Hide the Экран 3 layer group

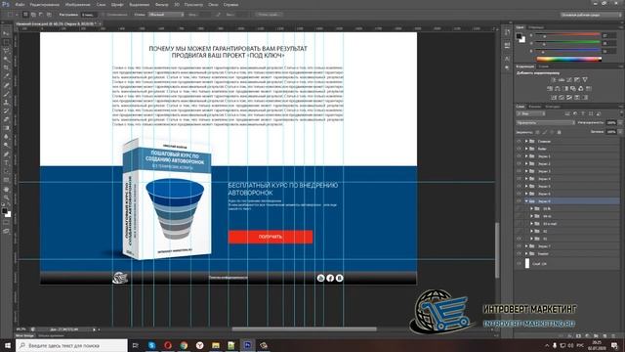coord(519,171)
